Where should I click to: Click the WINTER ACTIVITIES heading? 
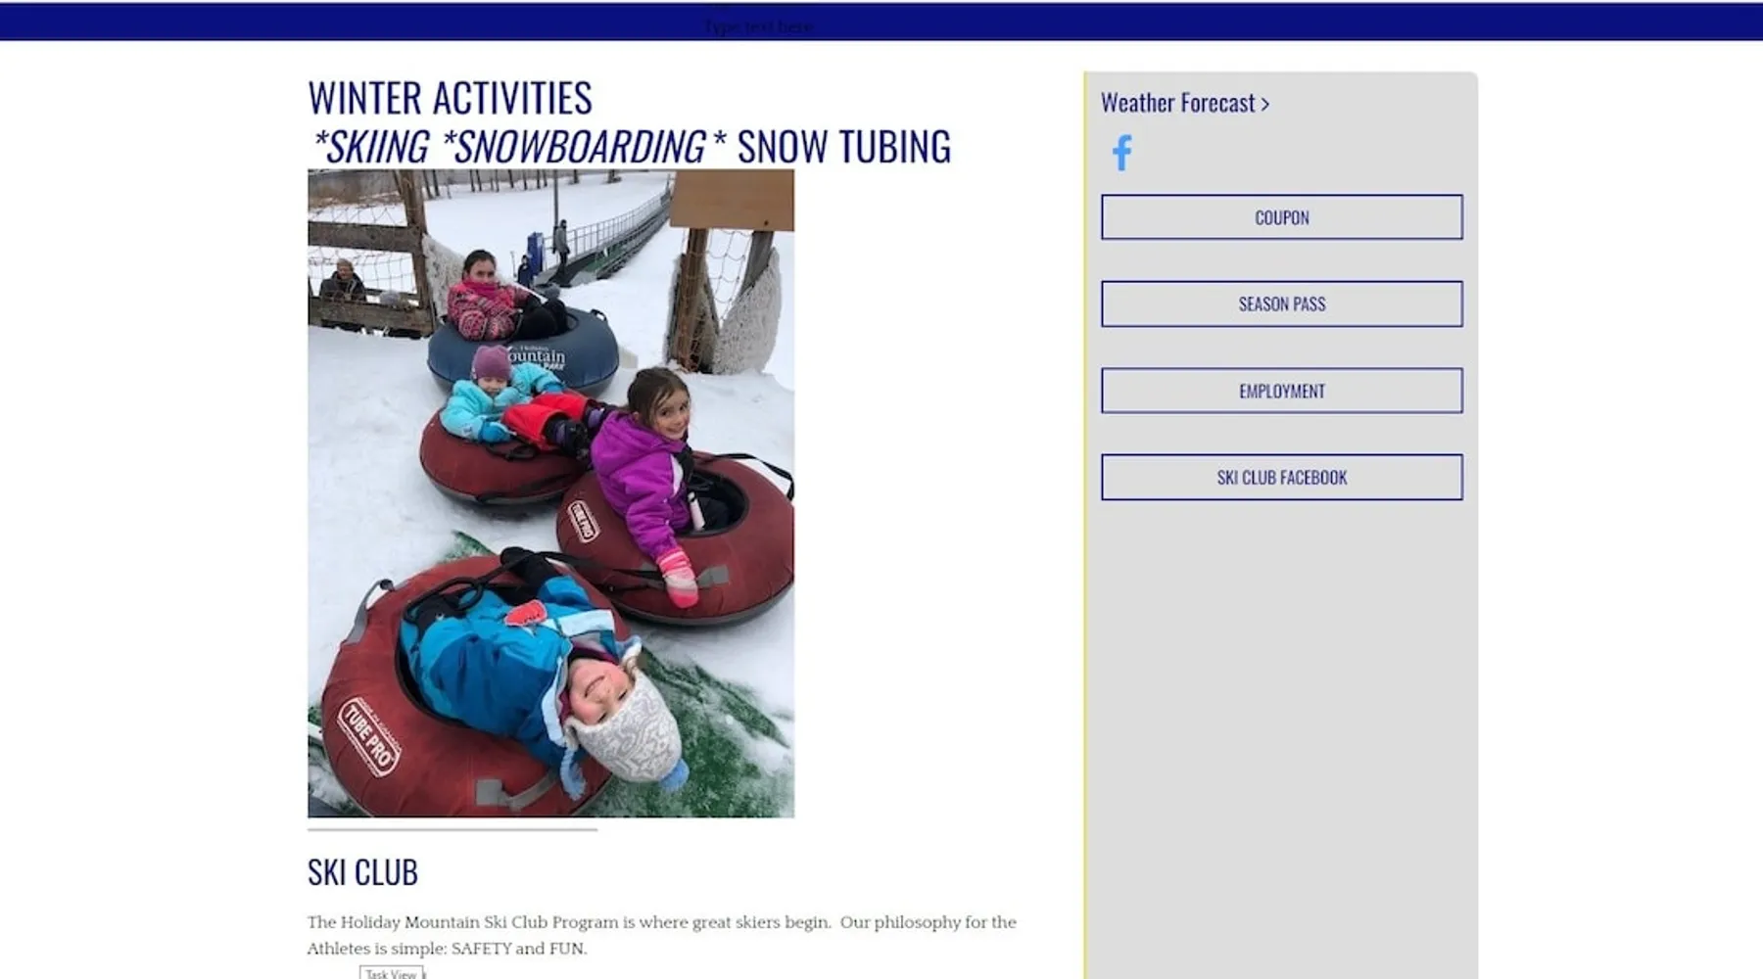(x=450, y=98)
